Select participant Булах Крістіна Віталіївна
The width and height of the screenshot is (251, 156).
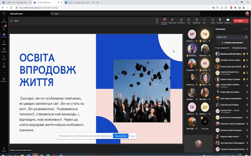tap(232, 105)
